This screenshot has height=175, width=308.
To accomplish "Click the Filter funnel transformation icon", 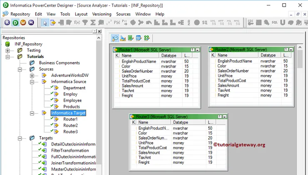I will coord(85,22).
